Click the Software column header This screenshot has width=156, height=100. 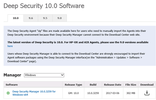click(33, 85)
